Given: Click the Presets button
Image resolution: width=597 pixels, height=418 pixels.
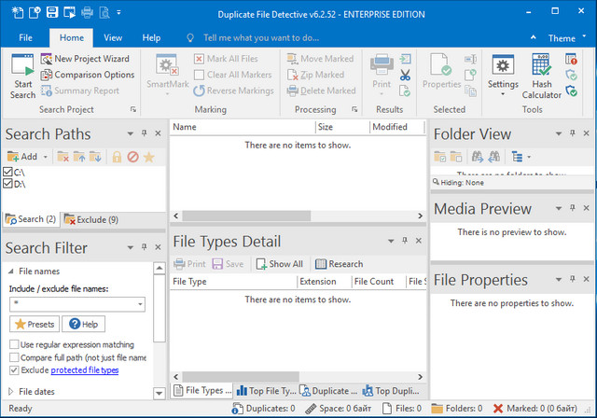Looking at the screenshot, I should tap(34, 325).
